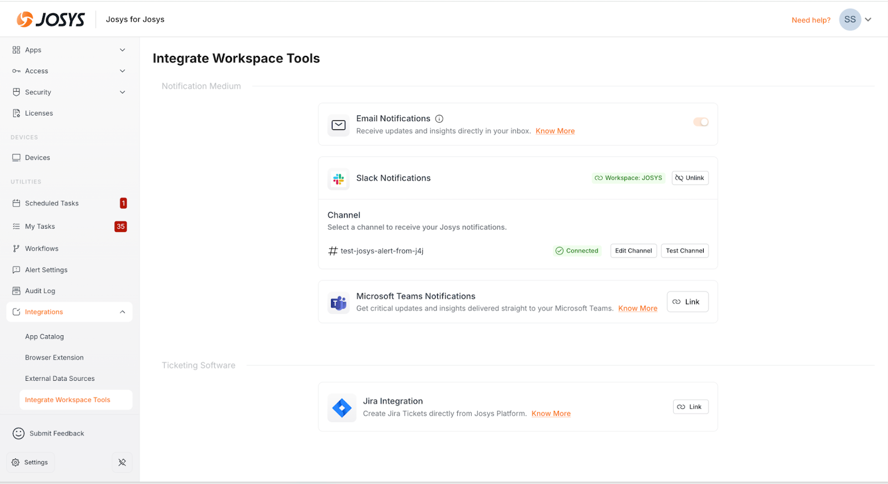Screen dimensions: 888x484
Task: Click the Josys logo
Action: (51, 19)
